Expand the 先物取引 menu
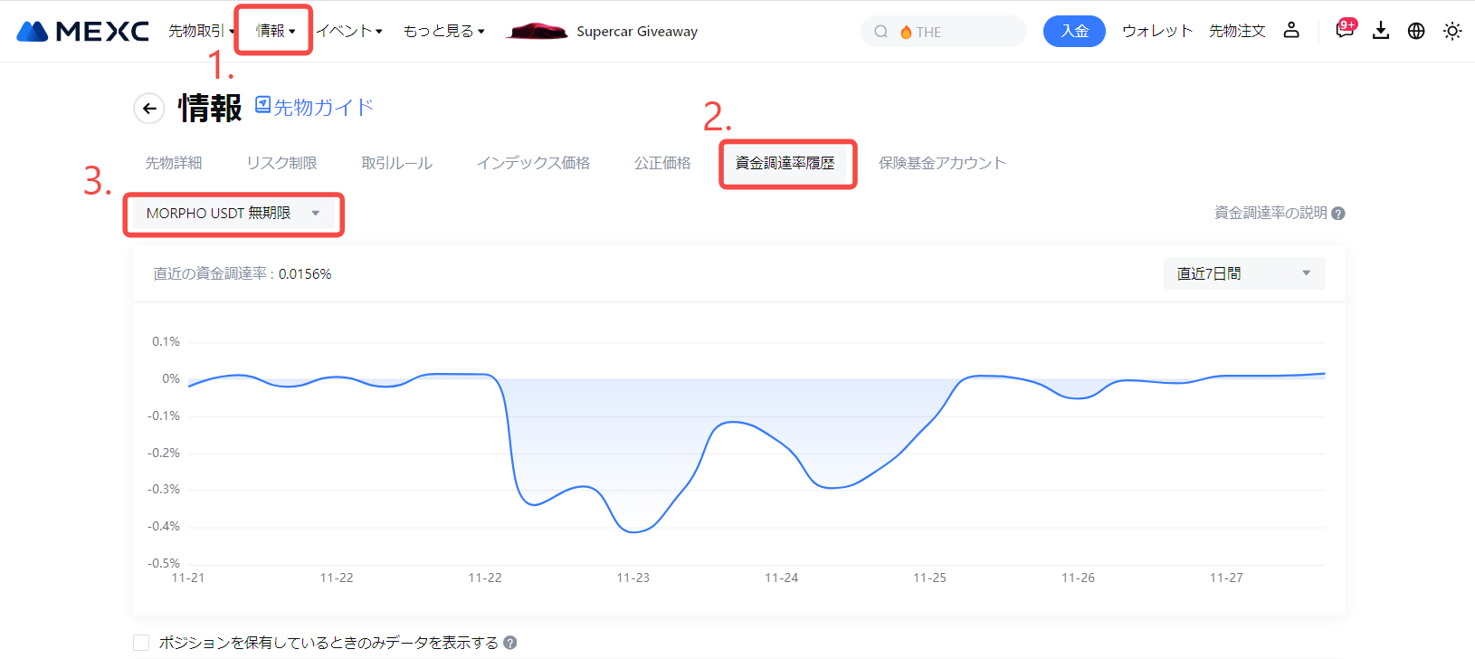 [x=201, y=31]
